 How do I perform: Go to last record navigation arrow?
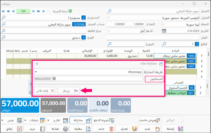click(44, 11)
